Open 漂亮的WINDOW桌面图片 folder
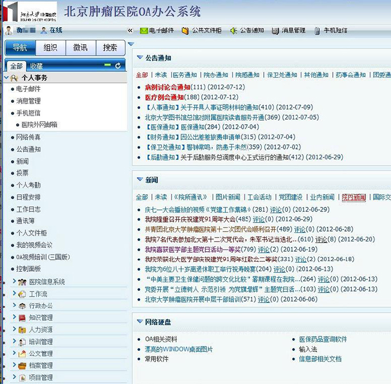The height and width of the screenshot is (384, 391). (x=179, y=350)
